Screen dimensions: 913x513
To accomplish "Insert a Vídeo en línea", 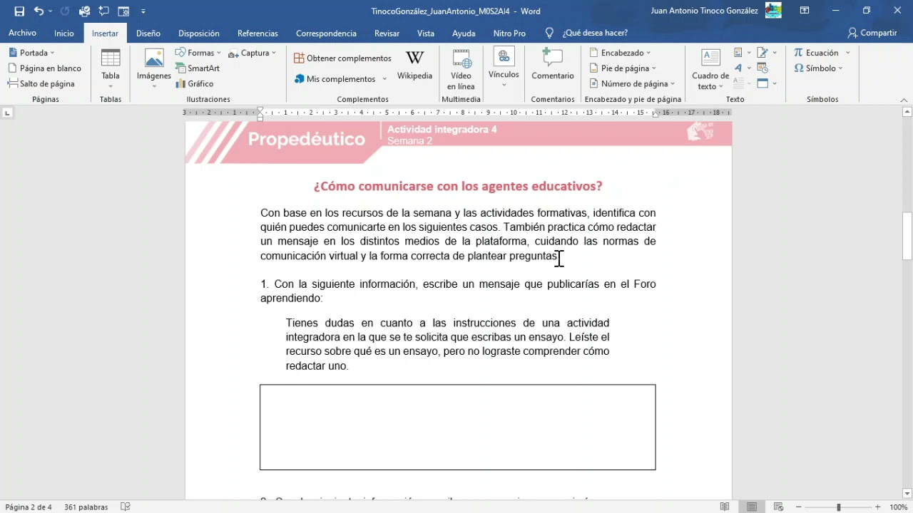I will (461, 68).
